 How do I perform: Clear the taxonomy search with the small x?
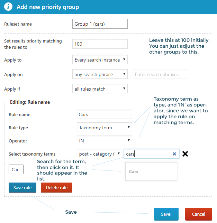click(x=174, y=154)
